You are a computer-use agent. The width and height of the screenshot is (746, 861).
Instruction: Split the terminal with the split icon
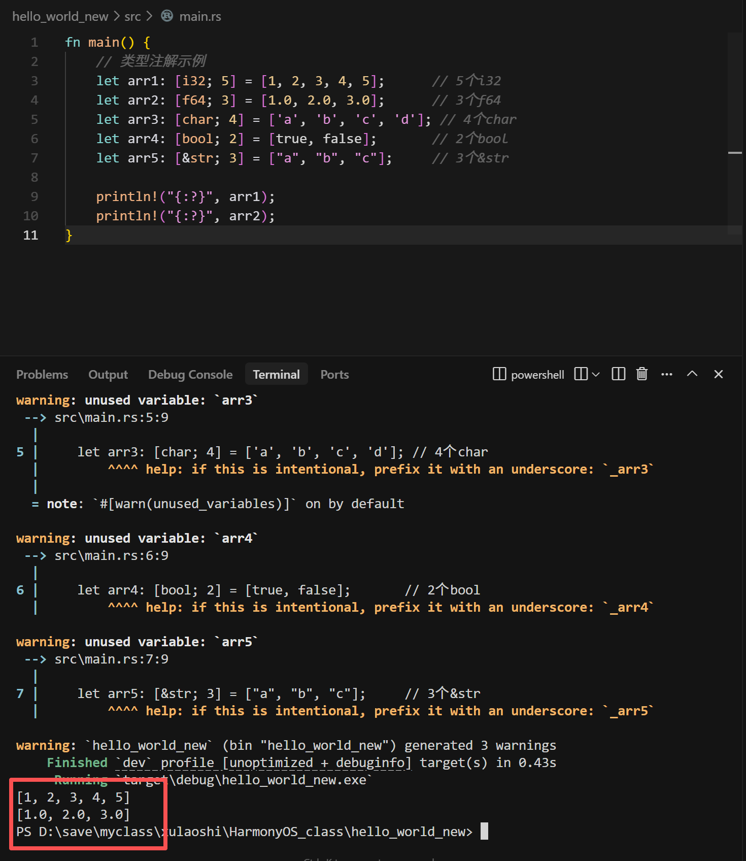coord(581,374)
